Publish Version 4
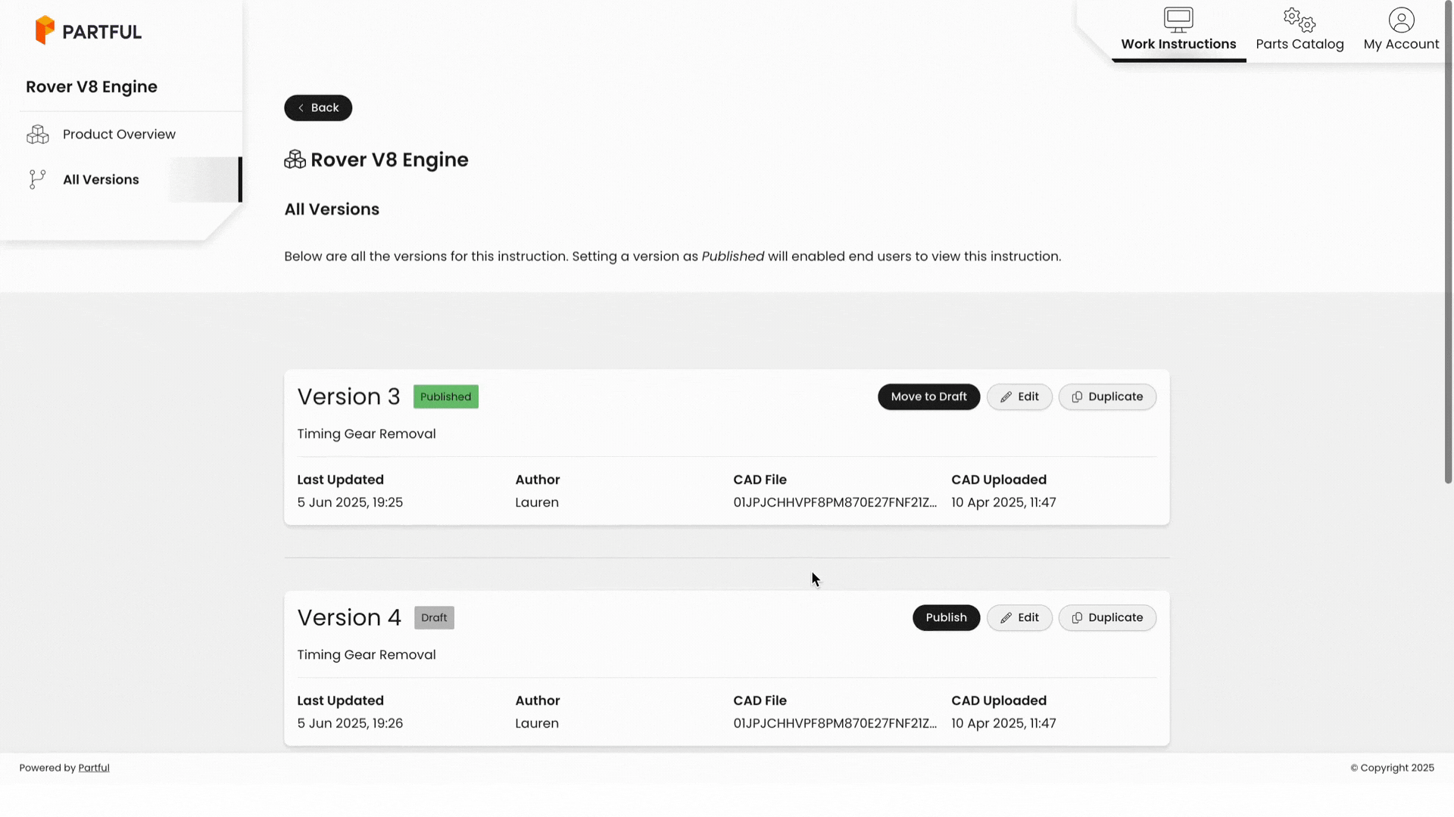 click(946, 617)
